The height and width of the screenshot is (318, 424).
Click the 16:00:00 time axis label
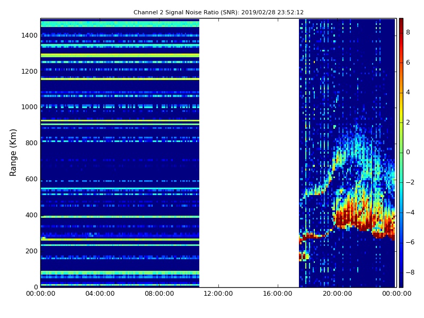tap(278, 294)
